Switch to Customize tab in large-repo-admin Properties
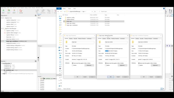The width and height of the screenshot is (174, 98). [122, 39]
